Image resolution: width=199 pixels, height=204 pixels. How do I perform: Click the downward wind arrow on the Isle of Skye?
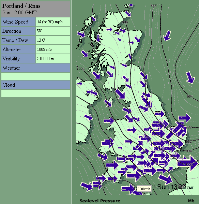(98, 38)
